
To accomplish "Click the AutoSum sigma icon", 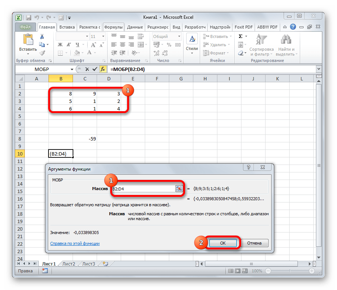I will point(241,36).
